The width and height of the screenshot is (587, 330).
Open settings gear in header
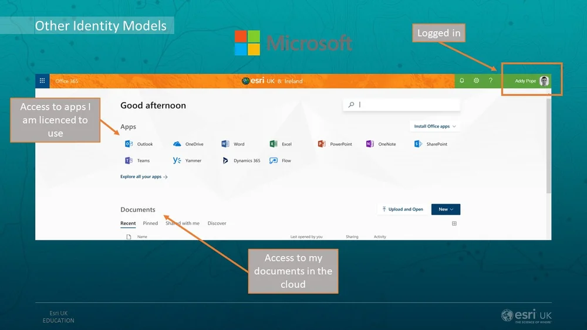coord(476,81)
